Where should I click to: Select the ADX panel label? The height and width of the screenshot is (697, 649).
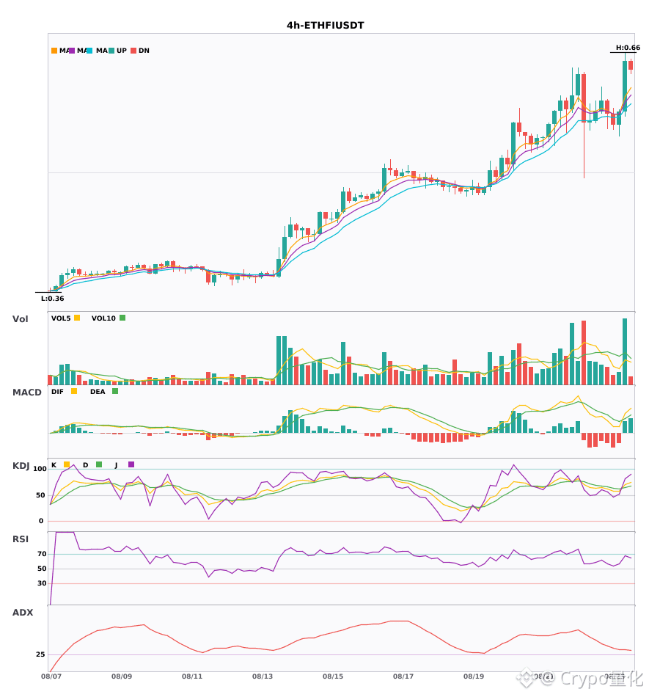coord(23,613)
